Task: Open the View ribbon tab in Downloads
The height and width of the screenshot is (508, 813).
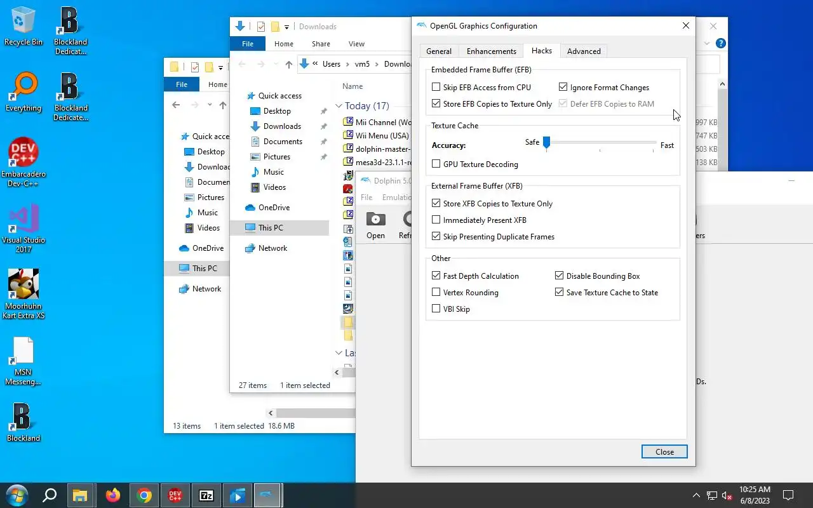Action: coord(356,44)
